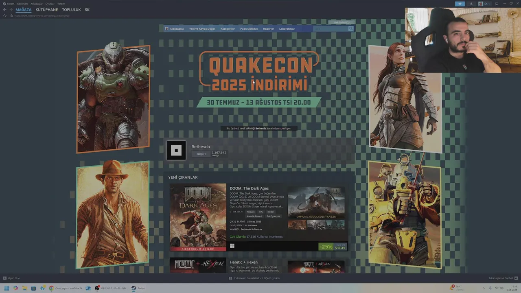The width and height of the screenshot is (521, 293).
Task: Open Arkadaşlar ve Sohbet
Action: tap(503, 278)
